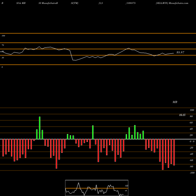Click the tallest green bar in MR histogram
196x196 pixels.
(40, 128)
